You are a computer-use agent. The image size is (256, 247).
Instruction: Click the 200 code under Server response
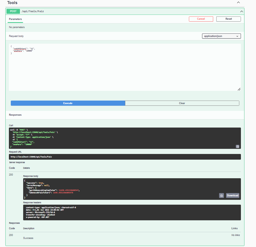11,175
